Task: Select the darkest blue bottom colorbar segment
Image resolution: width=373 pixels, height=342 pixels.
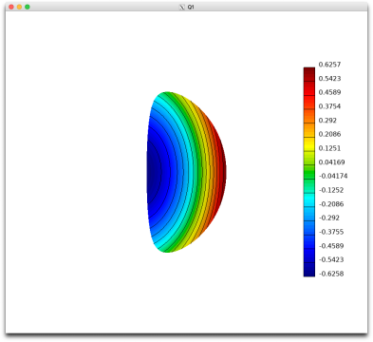Action: tap(309, 270)
